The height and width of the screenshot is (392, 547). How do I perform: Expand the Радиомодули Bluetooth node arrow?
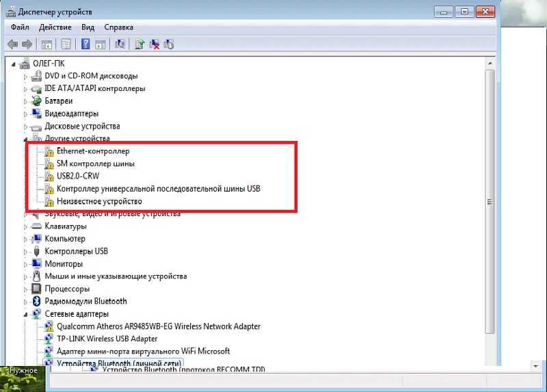[x=25, y=302]
